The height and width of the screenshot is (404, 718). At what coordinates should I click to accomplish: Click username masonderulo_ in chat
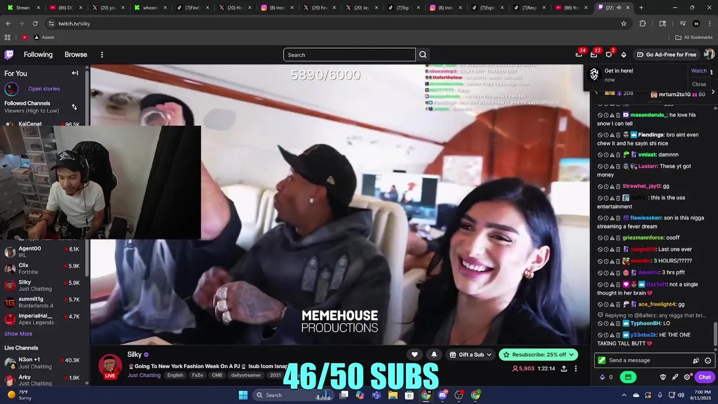click(650, 115)
